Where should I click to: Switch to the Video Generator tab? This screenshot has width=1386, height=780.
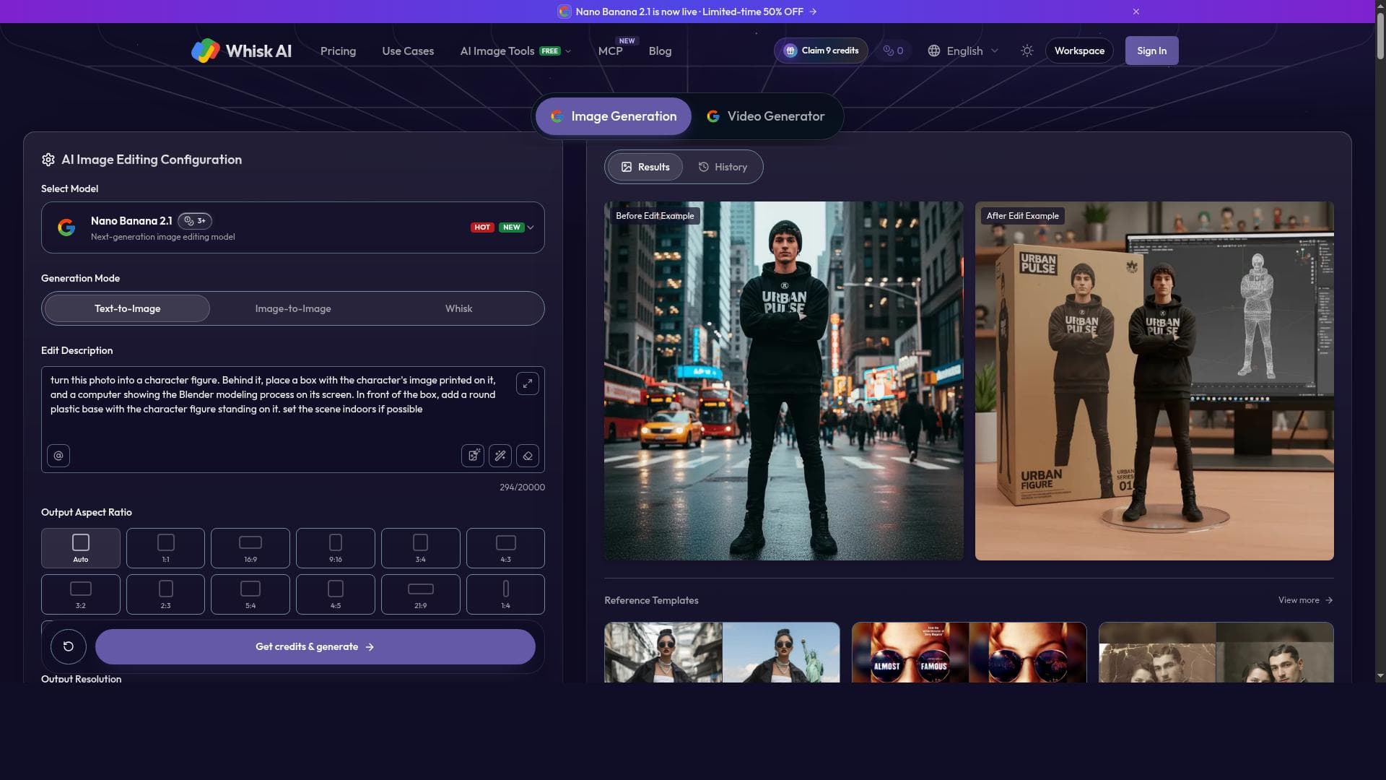765,116
